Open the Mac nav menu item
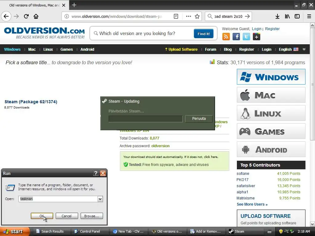315x236 pixels. 32,49
